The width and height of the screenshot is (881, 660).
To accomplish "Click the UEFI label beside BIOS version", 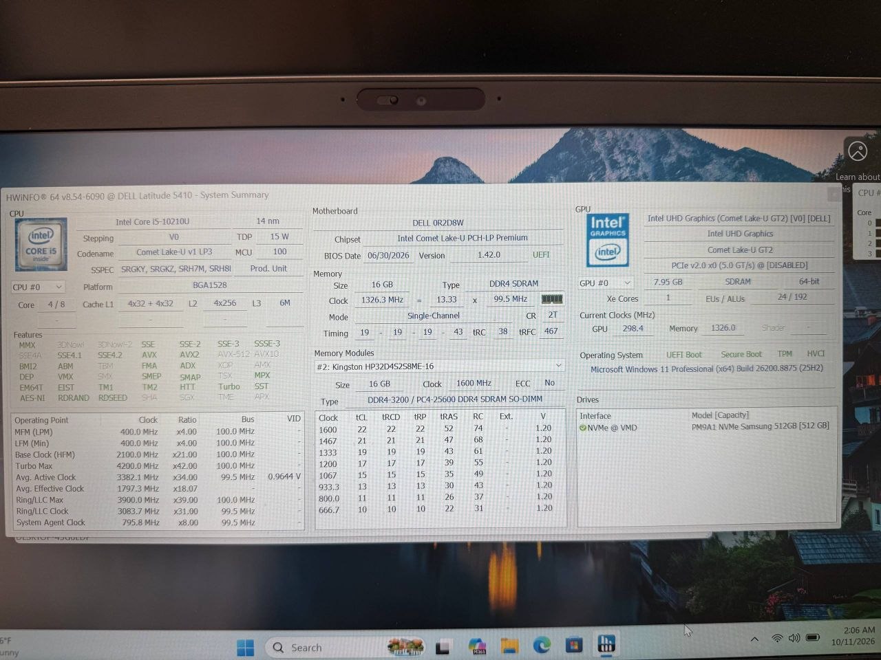I will (541, 254).
